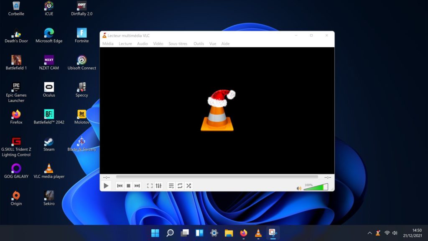
Task: Select the Steam desktop icon
Action: [49, 144]
